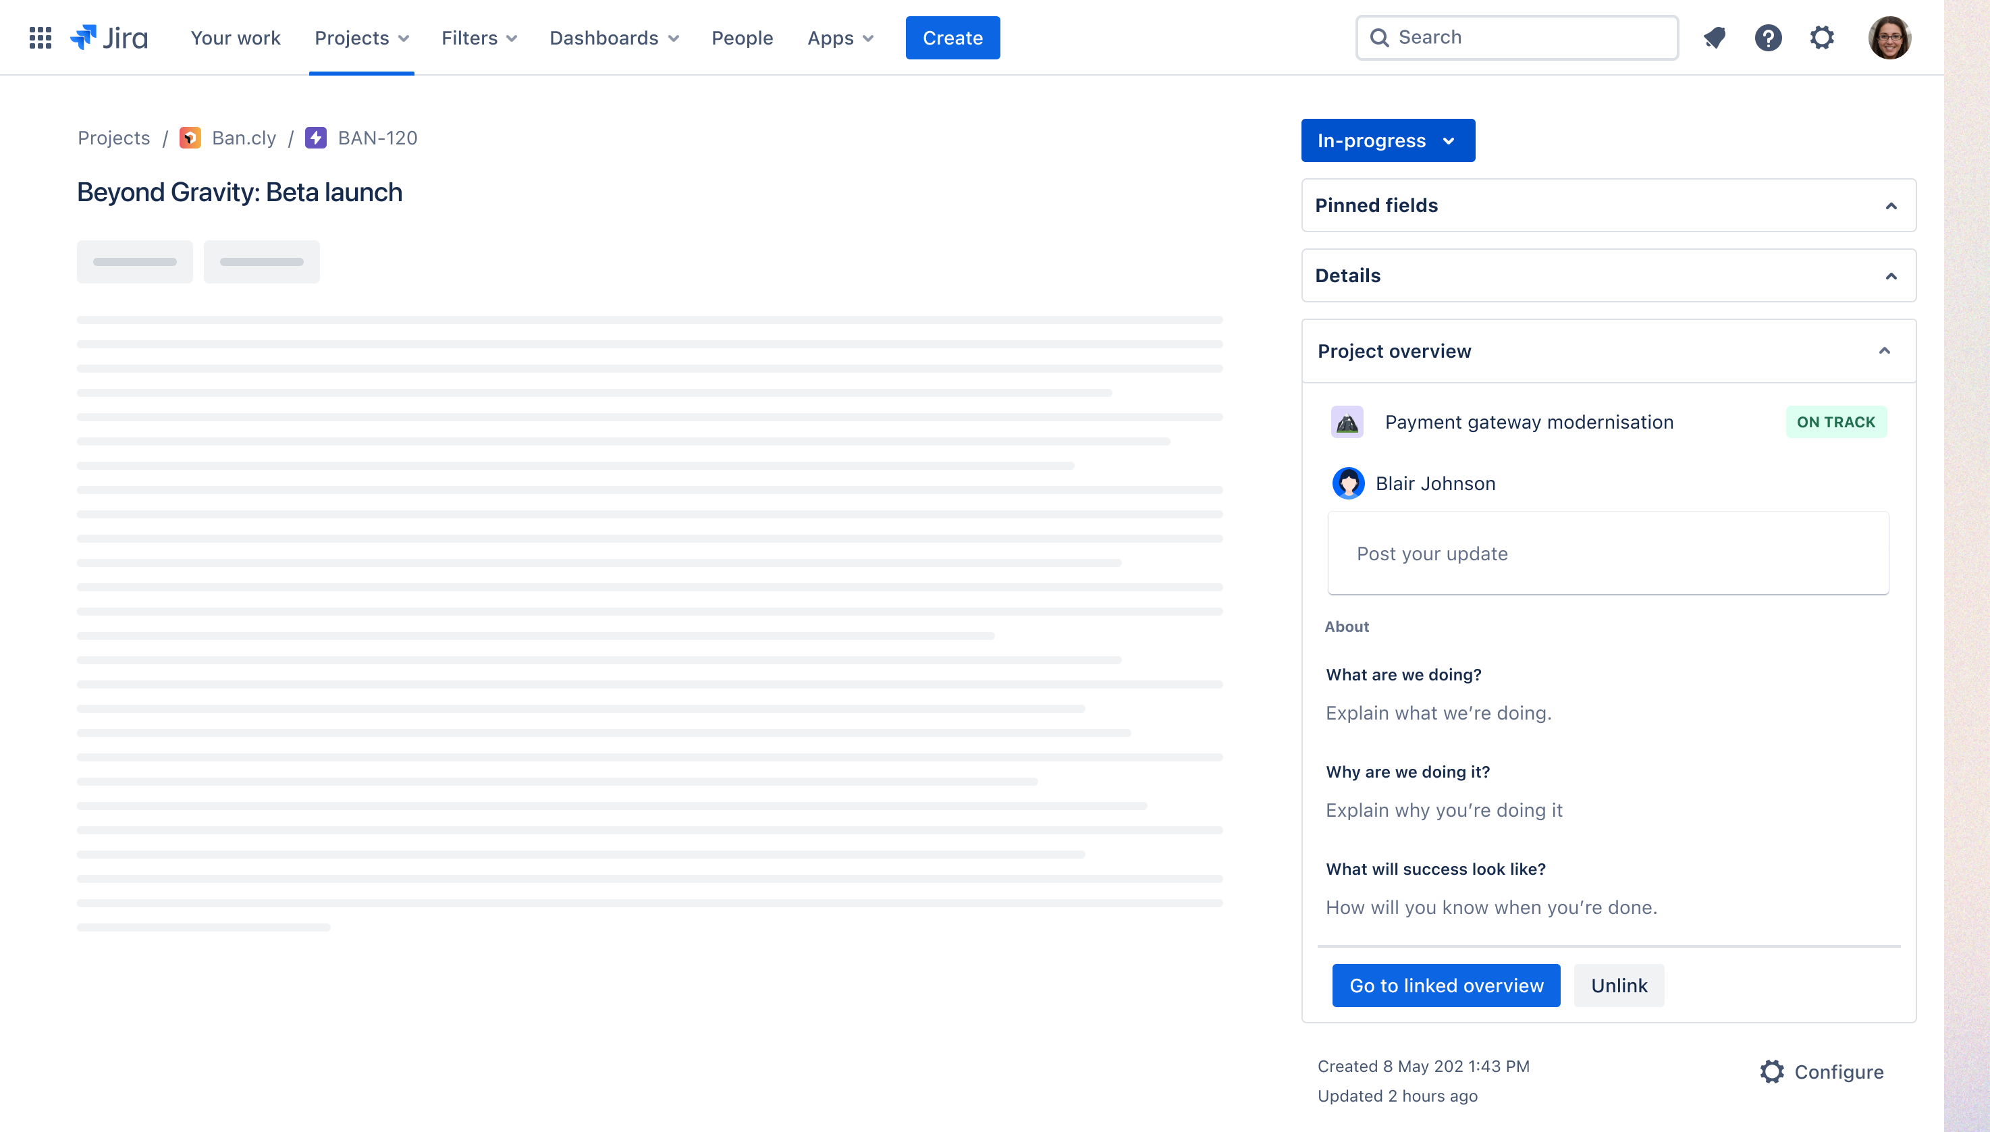The height and width of the screenshot is (1132, 1990).
Task: Collapse the Details section
Action: 1891,276
